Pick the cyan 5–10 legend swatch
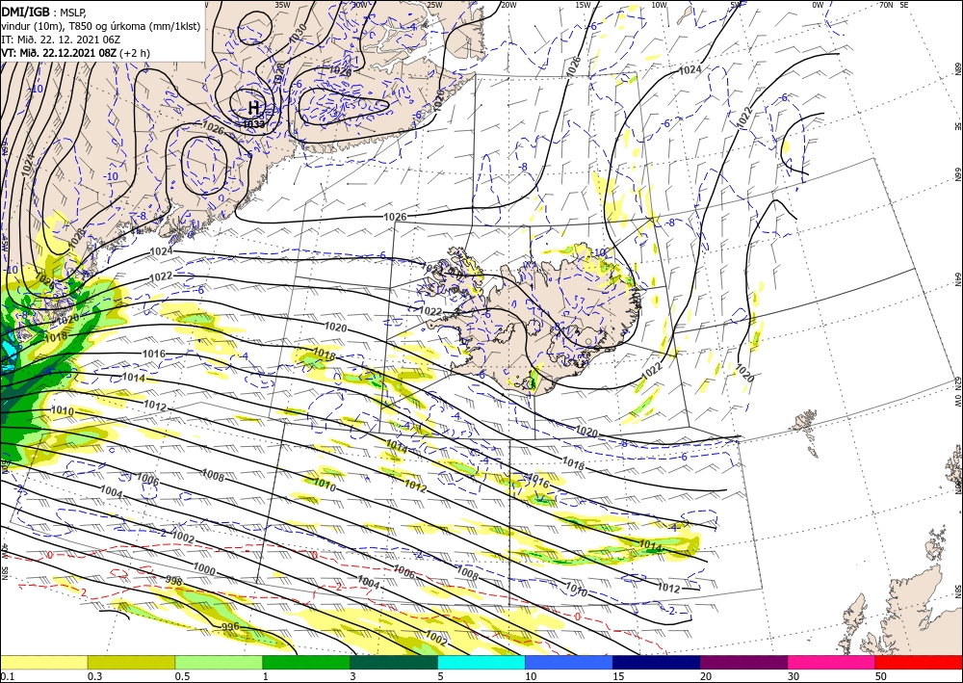The image size is (963, 683). [x=481, y=662]
